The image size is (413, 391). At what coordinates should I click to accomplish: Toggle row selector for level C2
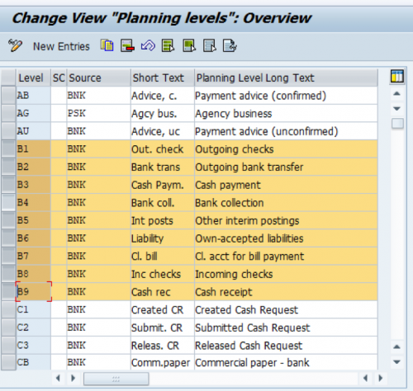point(8,327)
